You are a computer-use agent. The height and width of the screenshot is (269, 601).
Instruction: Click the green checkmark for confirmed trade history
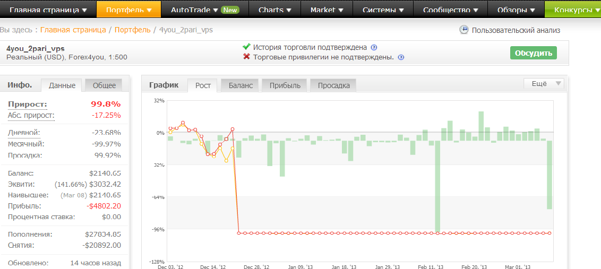tap(246, 47)
